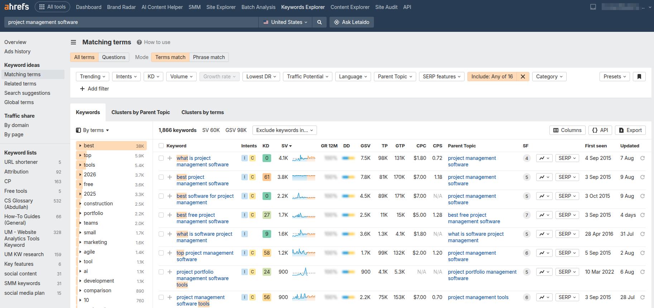Viewport: 654px width, 308px height.
Task: Click the SF count 4 badge
Action: point(526,158)
